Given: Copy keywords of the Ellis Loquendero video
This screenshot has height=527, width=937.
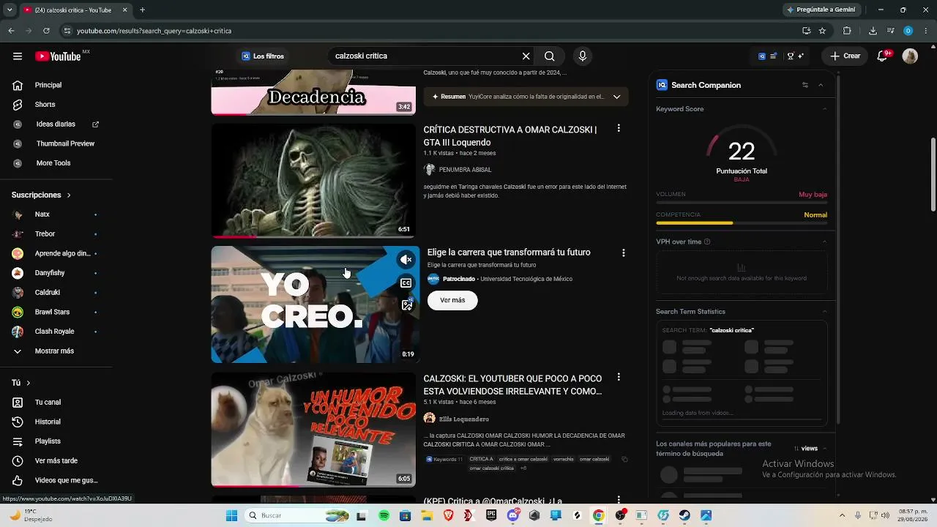Looking at the screenshot, I should point(624,459).
